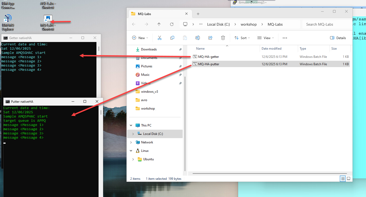Viewport: 366px width, 197px height.
Task: Expand the Local Disk (C:) tree node
Action: (x=133, y=134)
